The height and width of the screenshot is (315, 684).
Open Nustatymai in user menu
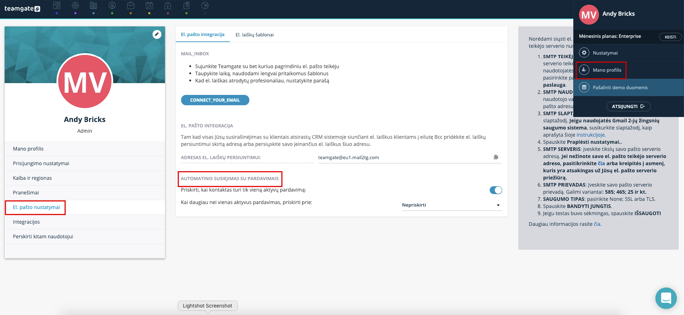tap(628, 53)
